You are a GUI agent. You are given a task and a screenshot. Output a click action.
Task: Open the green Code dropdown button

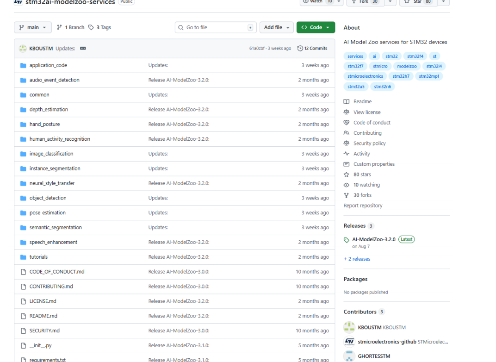(x=316, y=27)
